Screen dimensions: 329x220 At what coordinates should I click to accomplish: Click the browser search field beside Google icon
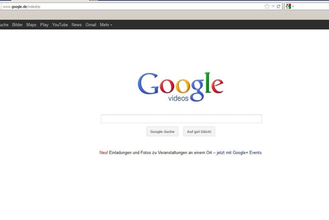(x=312, y=7)
